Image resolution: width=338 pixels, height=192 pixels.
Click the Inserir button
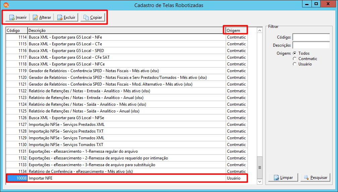point(17,17)
